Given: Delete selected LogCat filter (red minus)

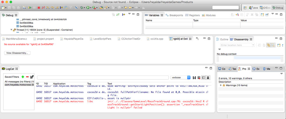Looking at the screenshot, I should (27, 77).
